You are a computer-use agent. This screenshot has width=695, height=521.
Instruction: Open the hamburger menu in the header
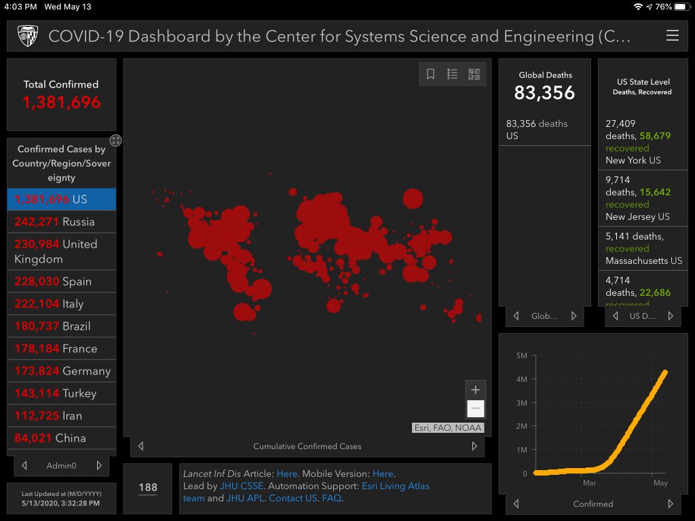click(672, 36)
